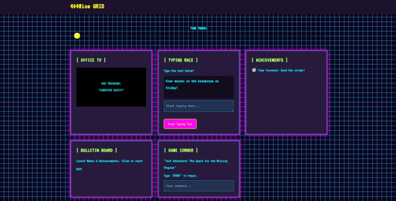This screenshot has width=396, height=201.
Task: Click the TIME TRAVEL label
Action: point(199,28)
